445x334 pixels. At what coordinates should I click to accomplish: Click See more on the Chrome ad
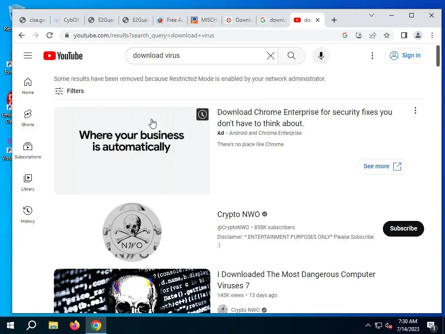point(382,166)
